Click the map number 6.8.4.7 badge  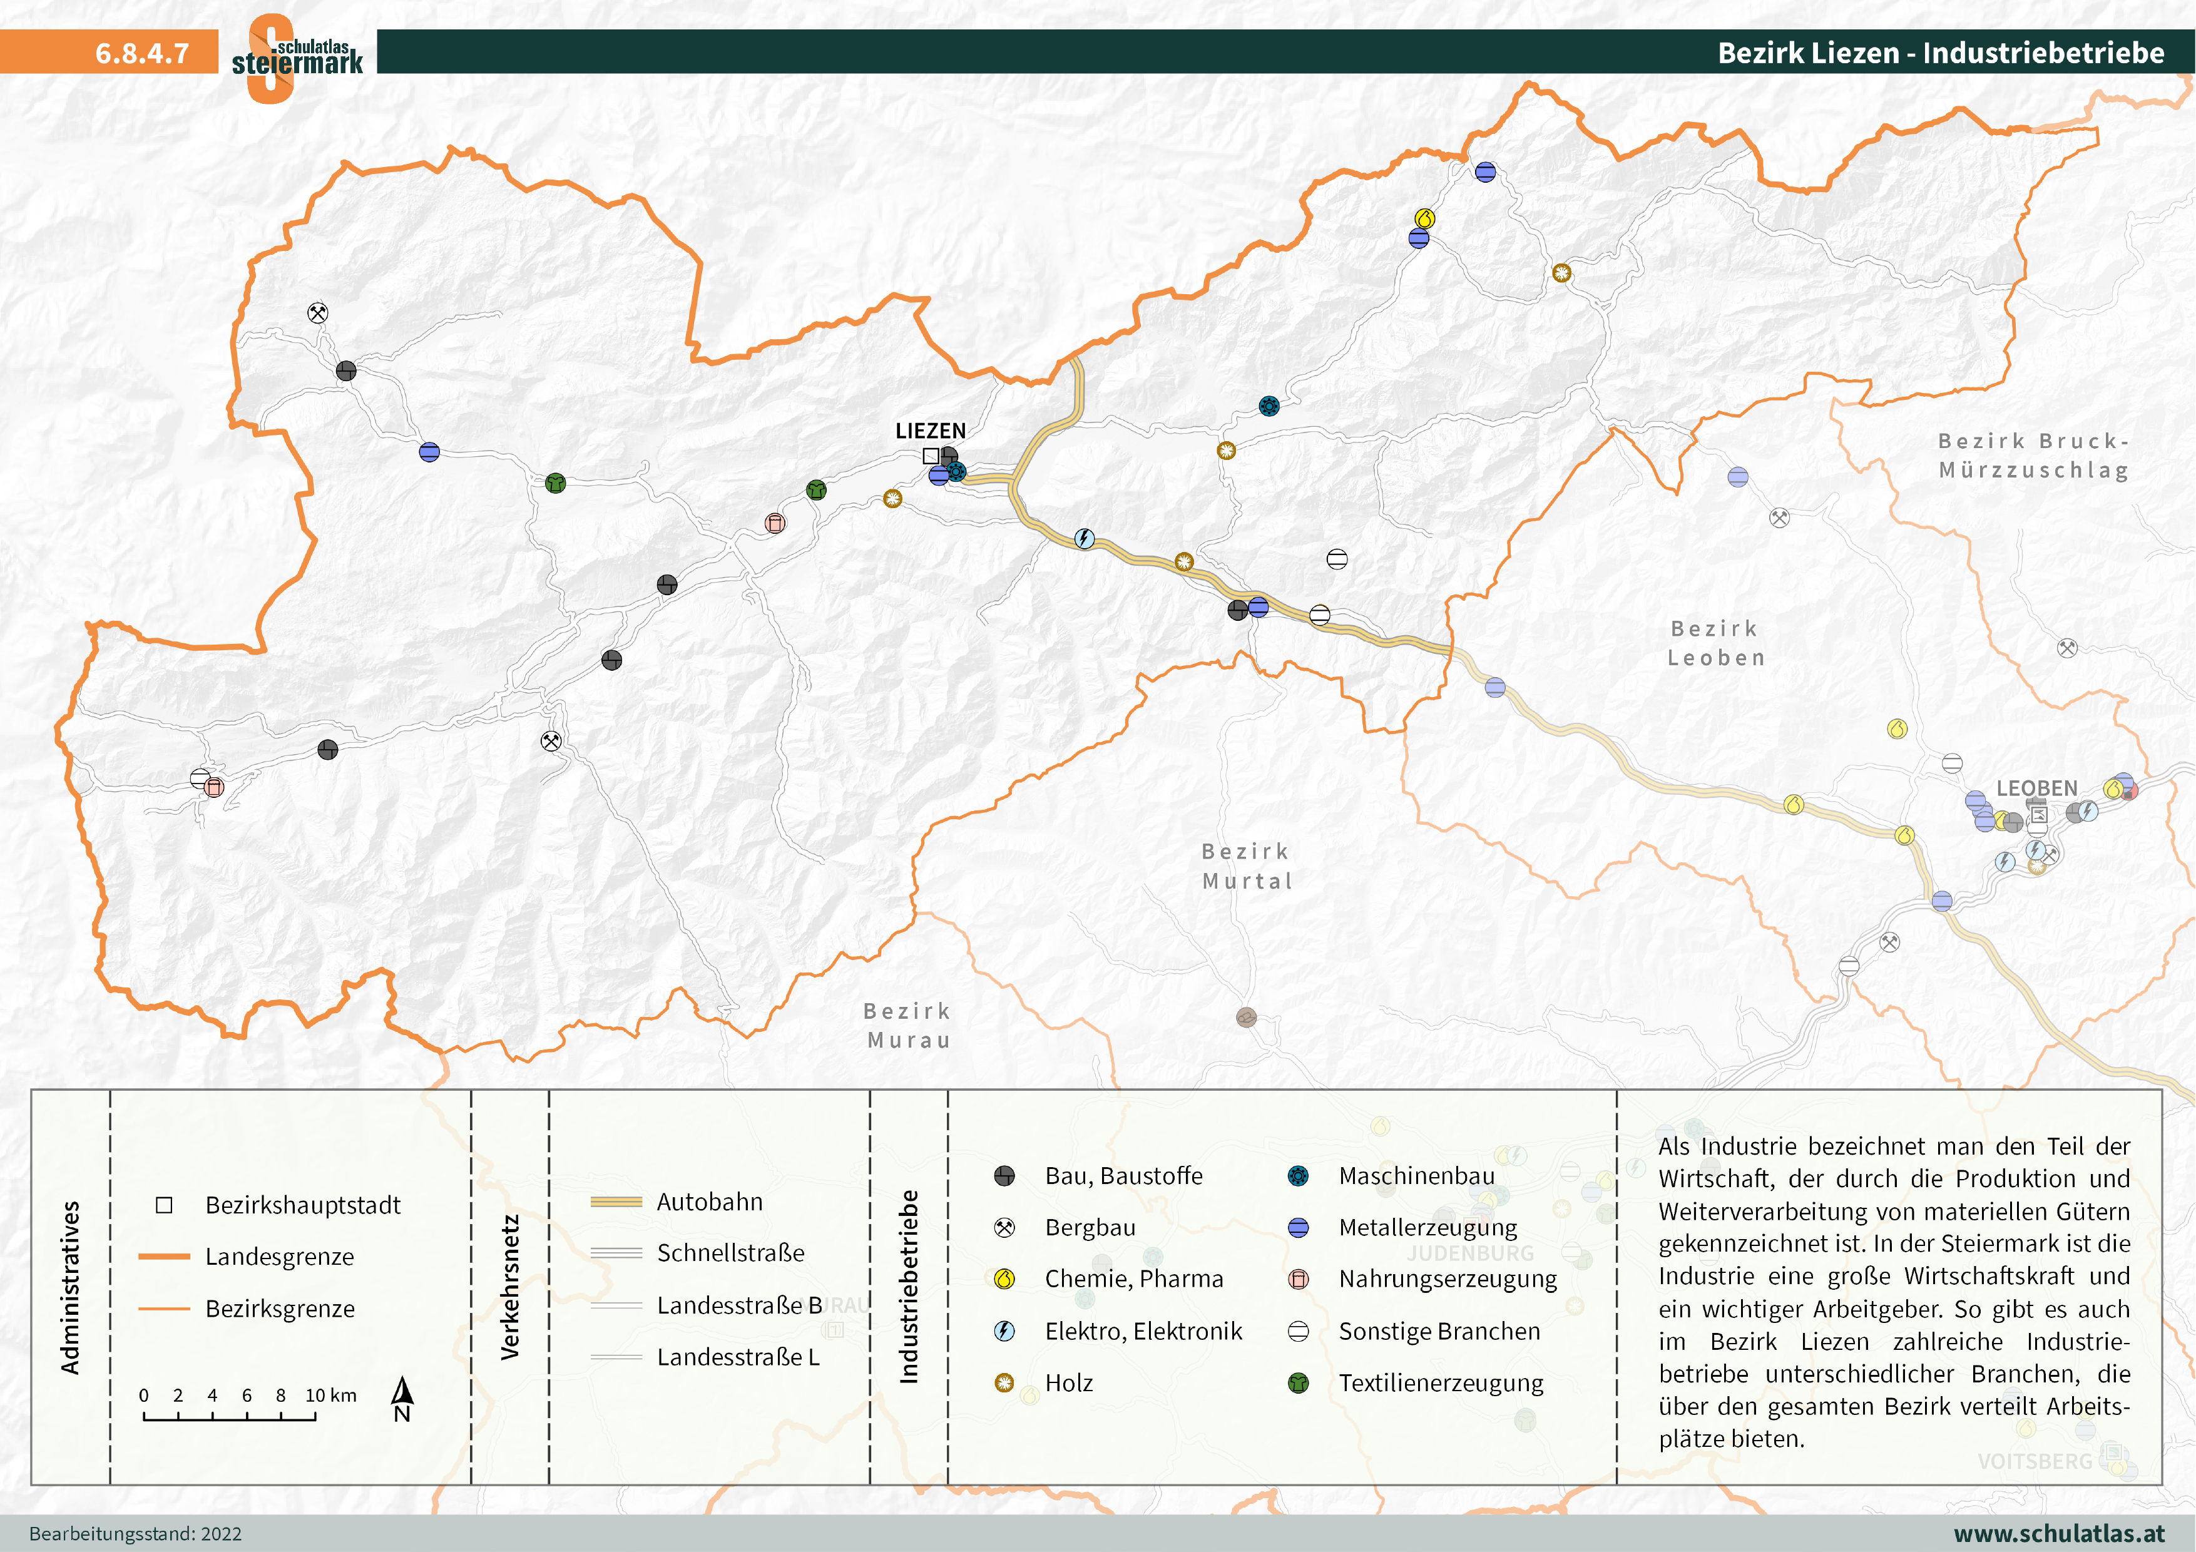[141, 53]
